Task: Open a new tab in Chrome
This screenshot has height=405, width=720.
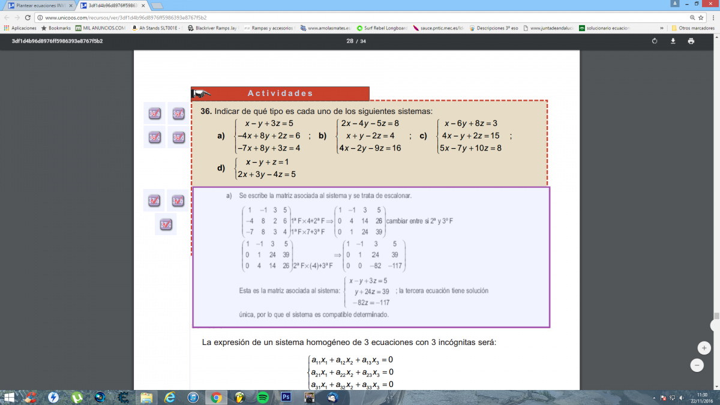Action: pos(157,5)
